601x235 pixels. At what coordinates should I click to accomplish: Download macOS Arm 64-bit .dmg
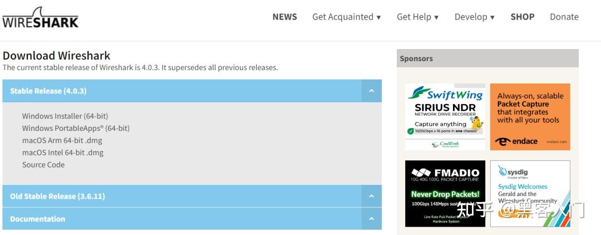tap(62, 140)
